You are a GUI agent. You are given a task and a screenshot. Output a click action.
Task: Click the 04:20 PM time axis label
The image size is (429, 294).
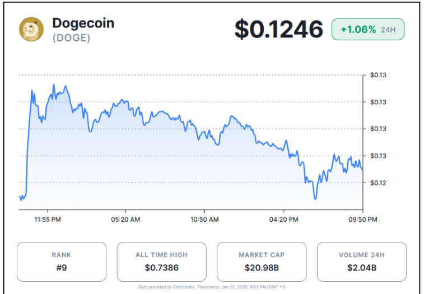(284, 220)
